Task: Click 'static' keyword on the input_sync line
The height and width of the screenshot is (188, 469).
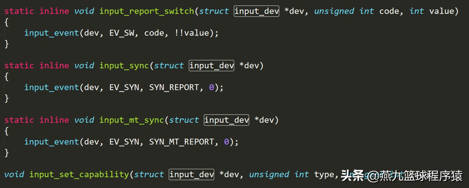Action: click(x=19, y=66)
